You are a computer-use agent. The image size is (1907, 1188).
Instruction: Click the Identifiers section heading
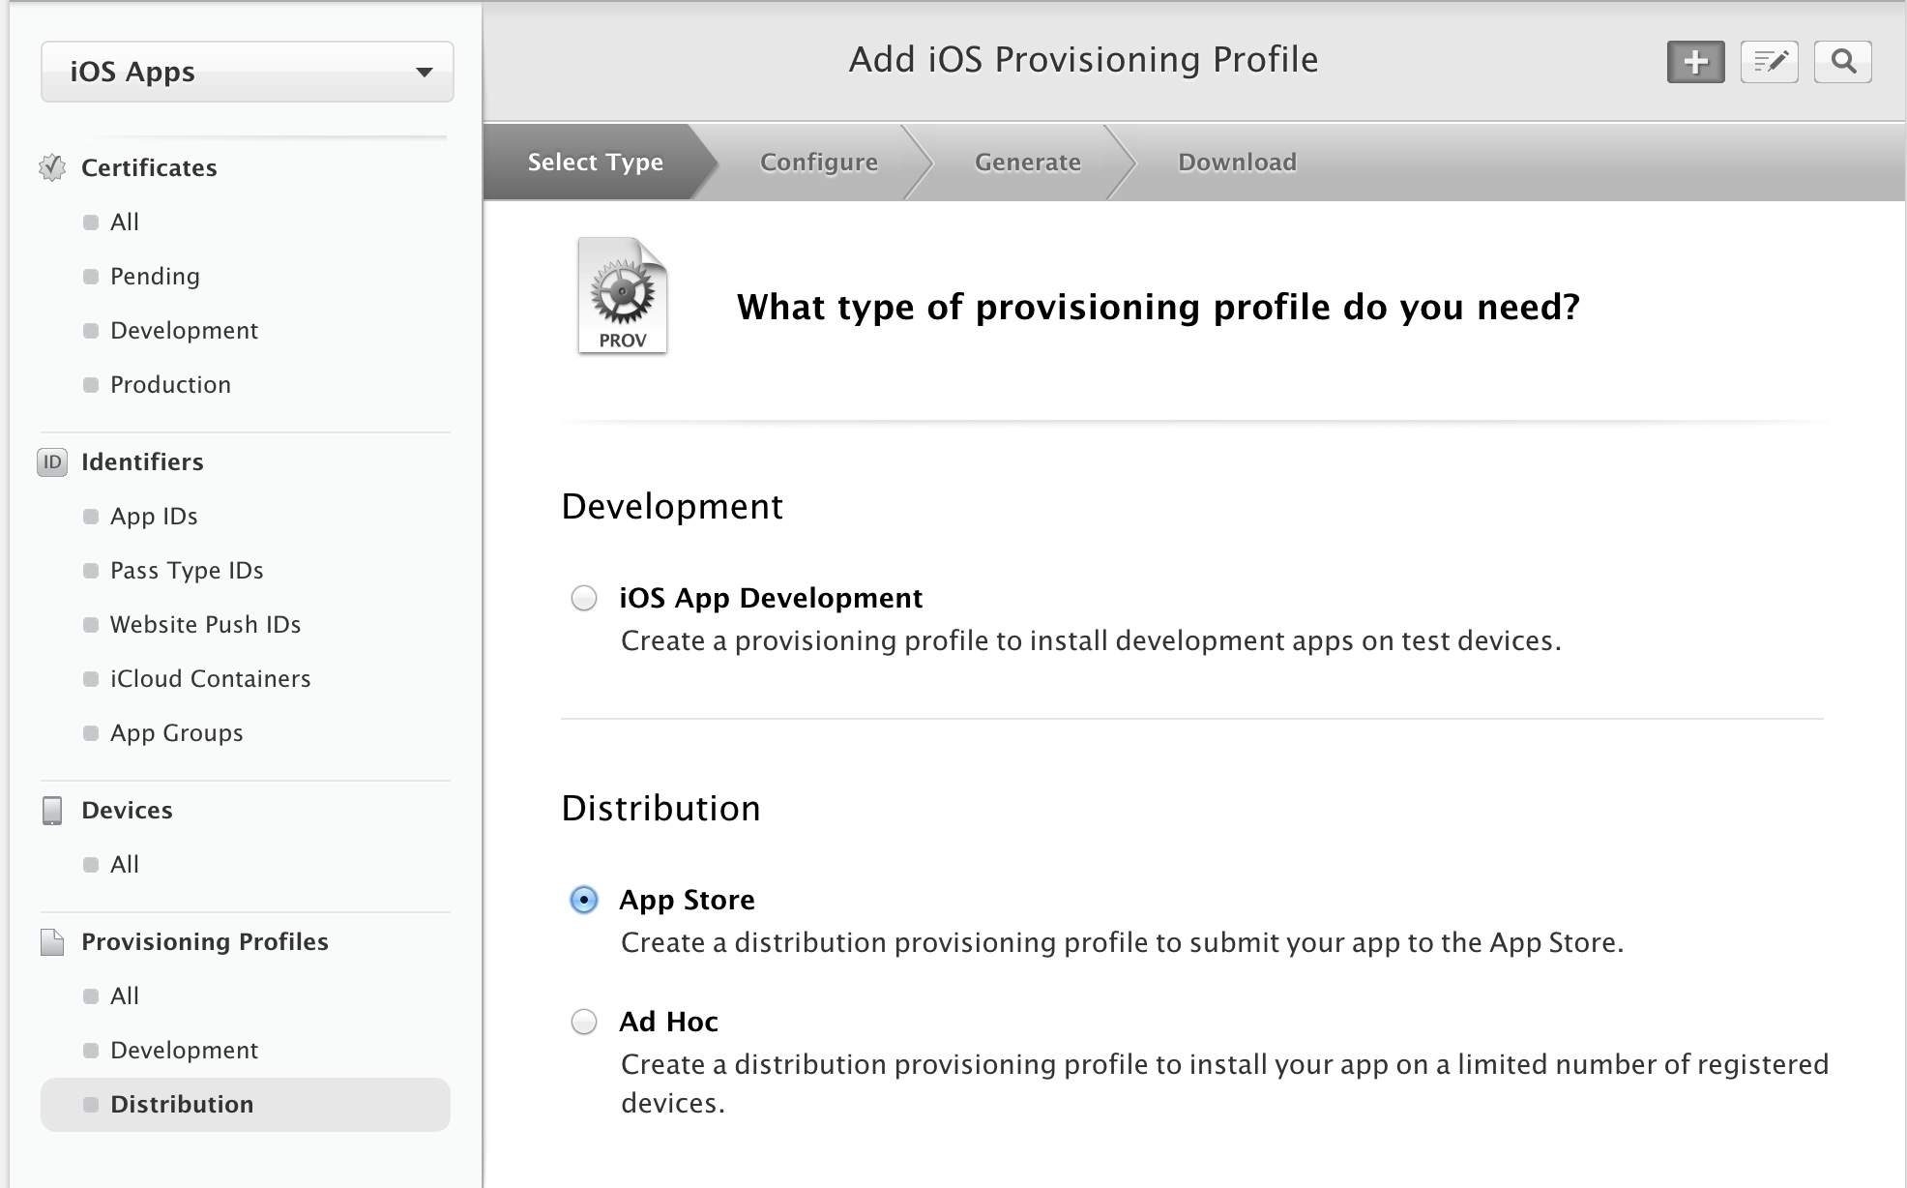tap(142, 462)
